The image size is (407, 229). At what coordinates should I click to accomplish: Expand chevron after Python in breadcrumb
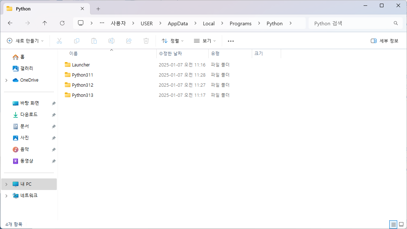pos(291,23)
